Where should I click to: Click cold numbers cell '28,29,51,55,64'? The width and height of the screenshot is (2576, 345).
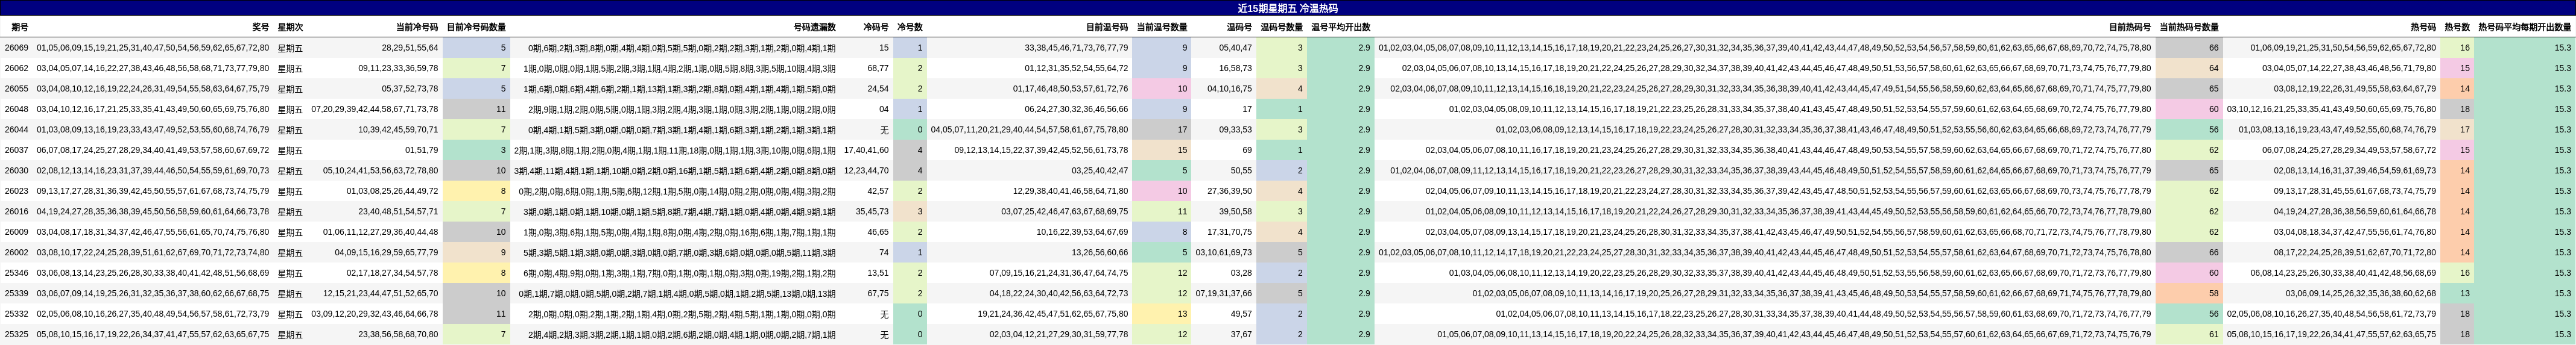click(x=410, y=48)
